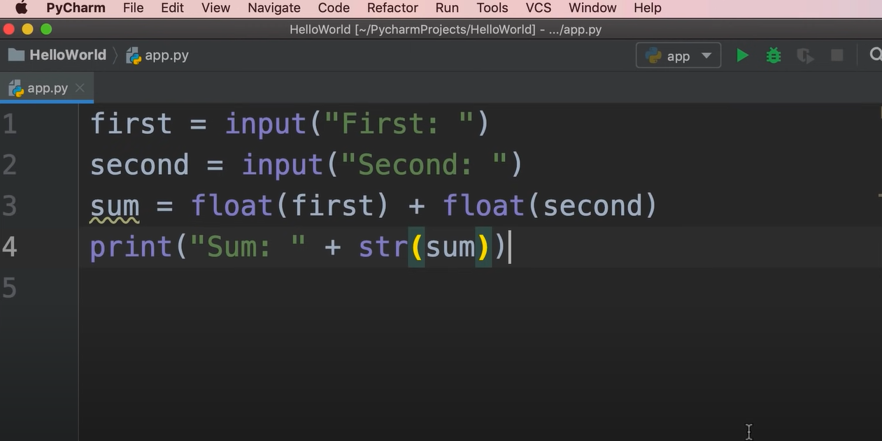The image size is (882, 441).
Task: Click line number 1 in the gutter
Action: click(9, 124)
